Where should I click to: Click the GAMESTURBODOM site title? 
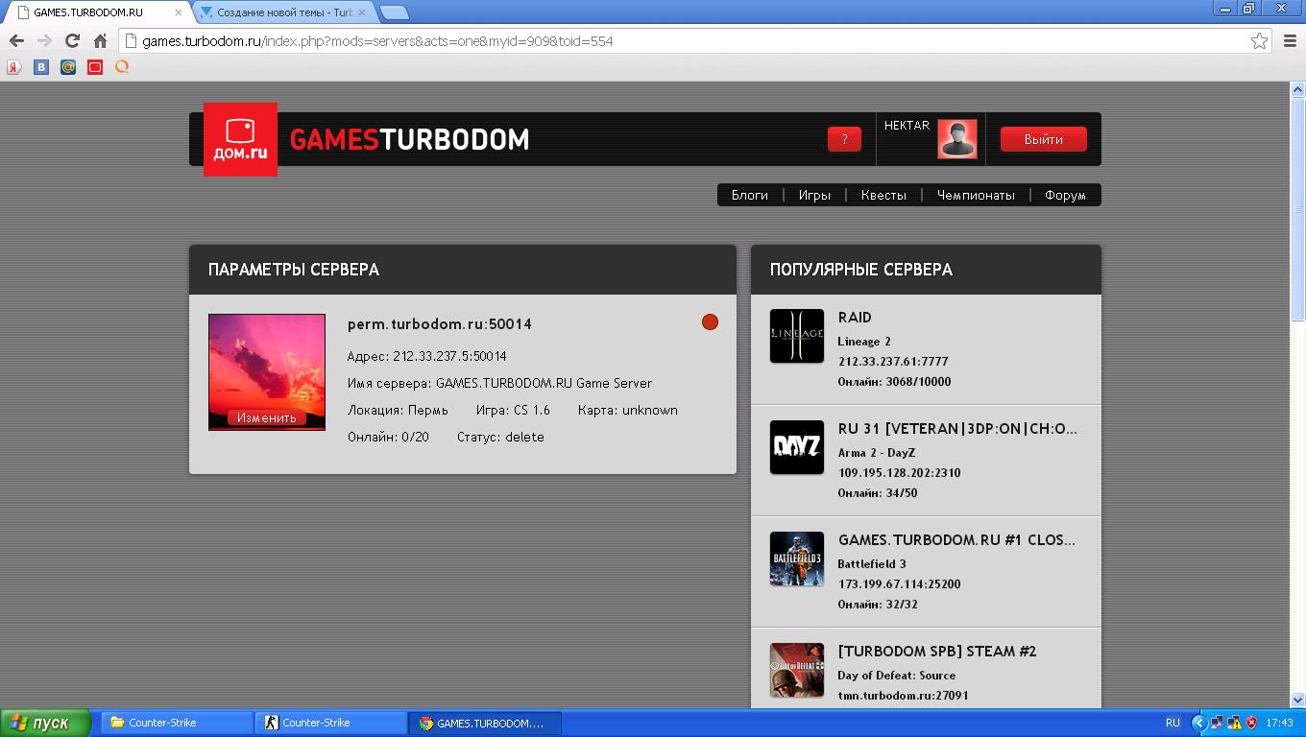pyautogui.click(x=409, y=140)
